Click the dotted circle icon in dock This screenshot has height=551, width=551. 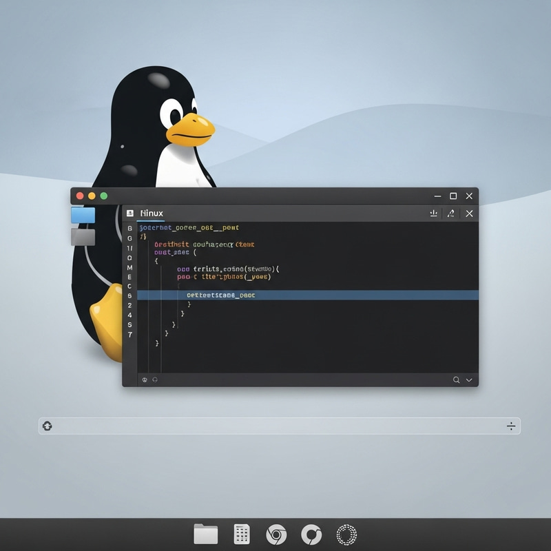click(x=346, y=534)
